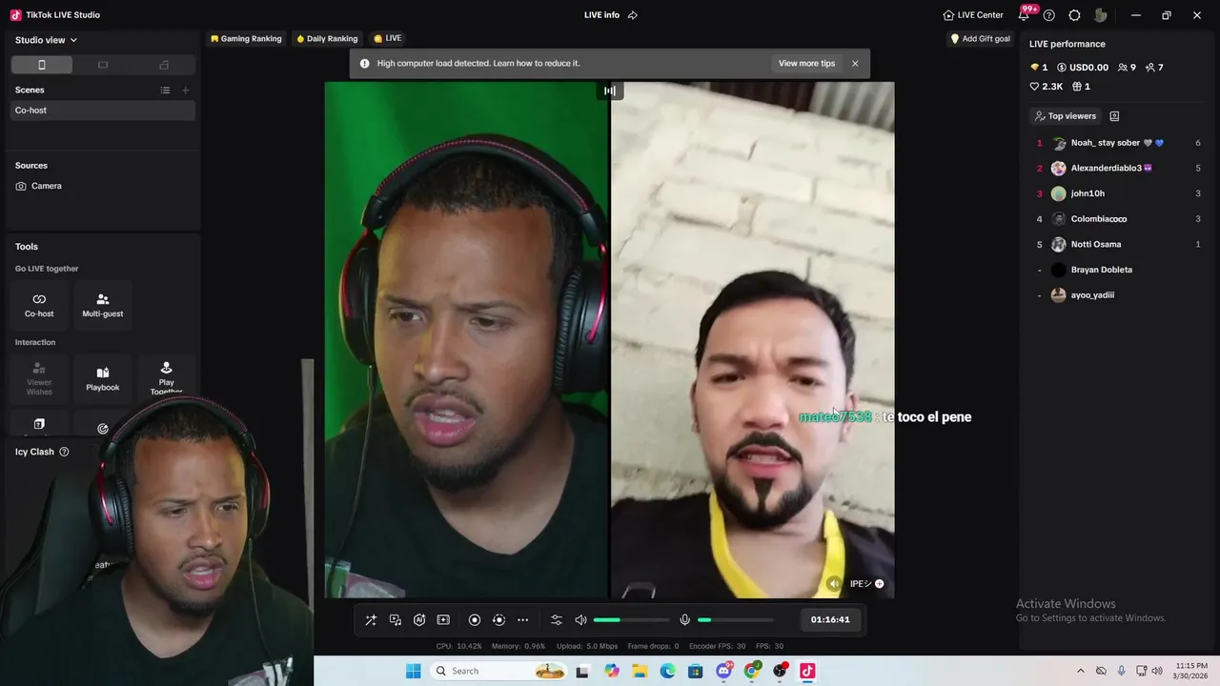Screen dimensions: 1220x686
Task: Open the Daily Ranking tab
Action: tap(327, 39)
